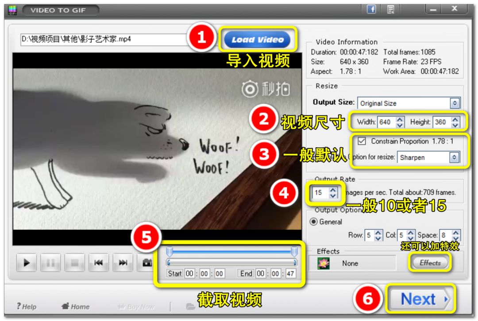Viewport: 478px width, 321px height.
Task: Click the Buy Now link
Action: [136, 307]
